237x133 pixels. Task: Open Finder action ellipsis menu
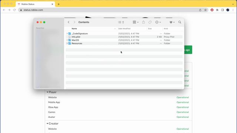[158, 22]
